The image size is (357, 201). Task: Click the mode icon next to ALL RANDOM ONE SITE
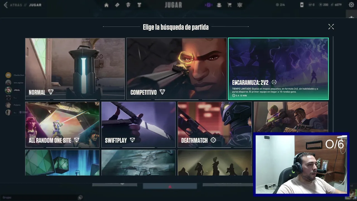coord(77,140)
